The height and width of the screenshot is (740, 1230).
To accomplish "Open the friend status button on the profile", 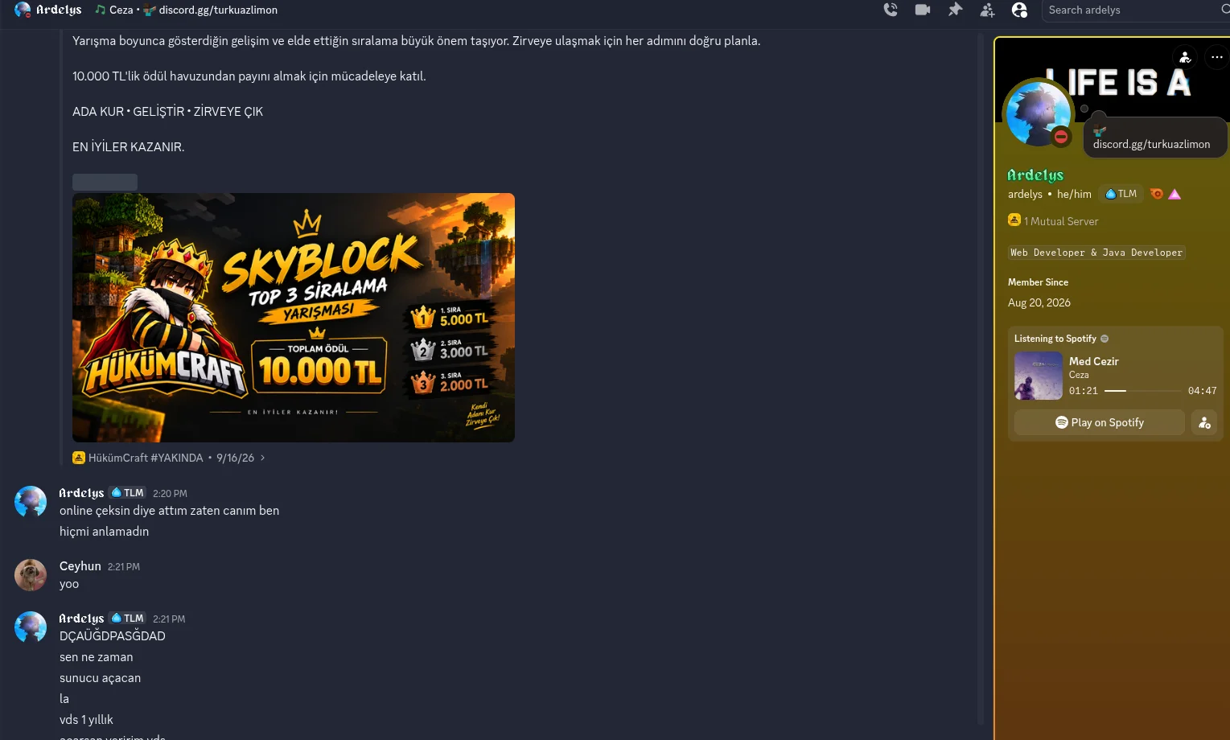I will click(x=1185, y=57).
